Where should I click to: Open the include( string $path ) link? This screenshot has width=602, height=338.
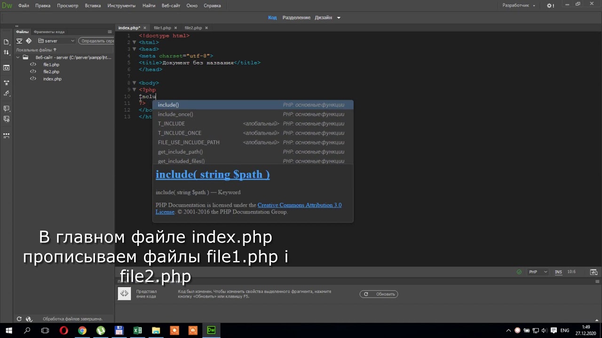[213, 175]
